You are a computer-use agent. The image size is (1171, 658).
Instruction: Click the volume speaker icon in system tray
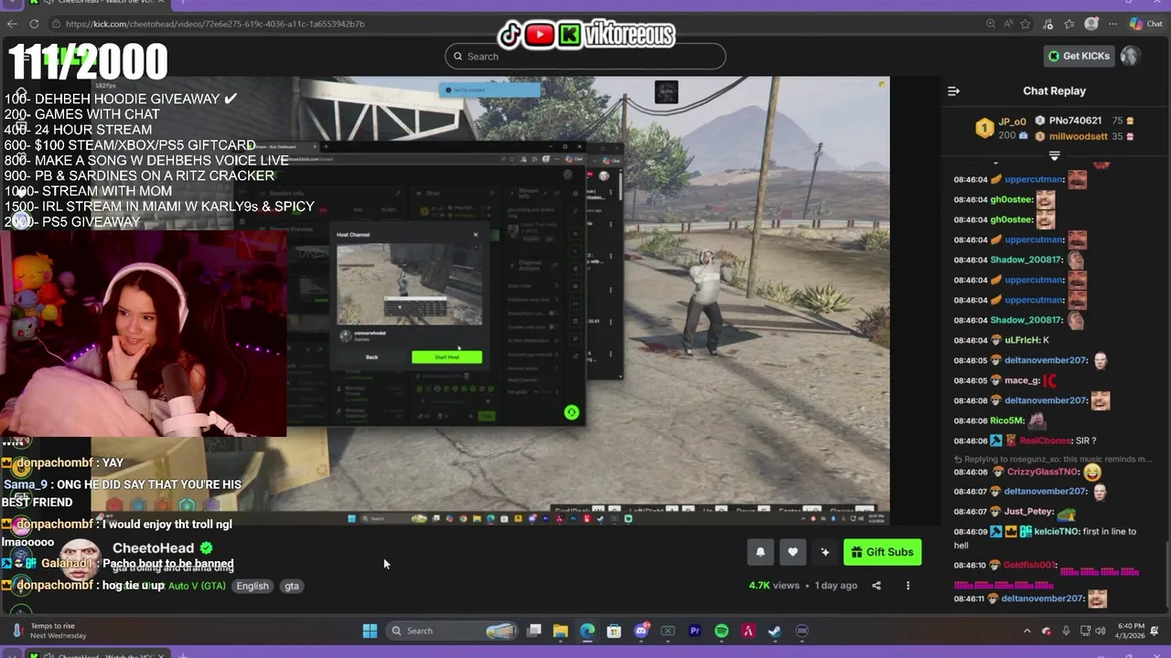tap(1101, 631)
